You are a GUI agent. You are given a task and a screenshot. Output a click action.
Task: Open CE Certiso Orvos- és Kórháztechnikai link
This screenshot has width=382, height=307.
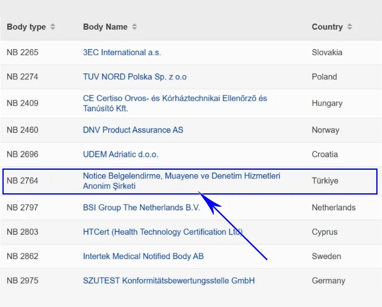tap(175, 104)
